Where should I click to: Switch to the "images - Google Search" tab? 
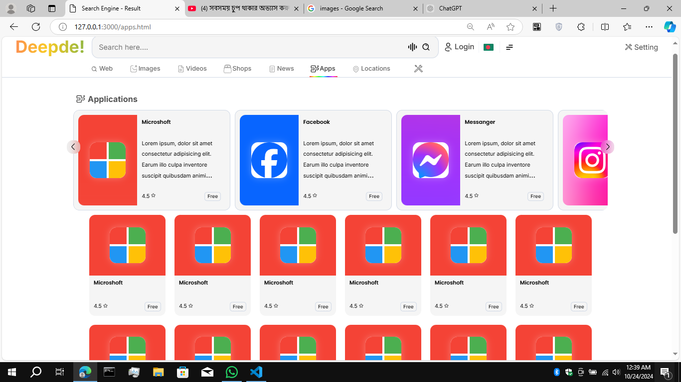click(x=363, y=8)
